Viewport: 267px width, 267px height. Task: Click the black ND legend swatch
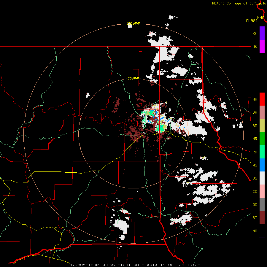(x=262, y=231)
